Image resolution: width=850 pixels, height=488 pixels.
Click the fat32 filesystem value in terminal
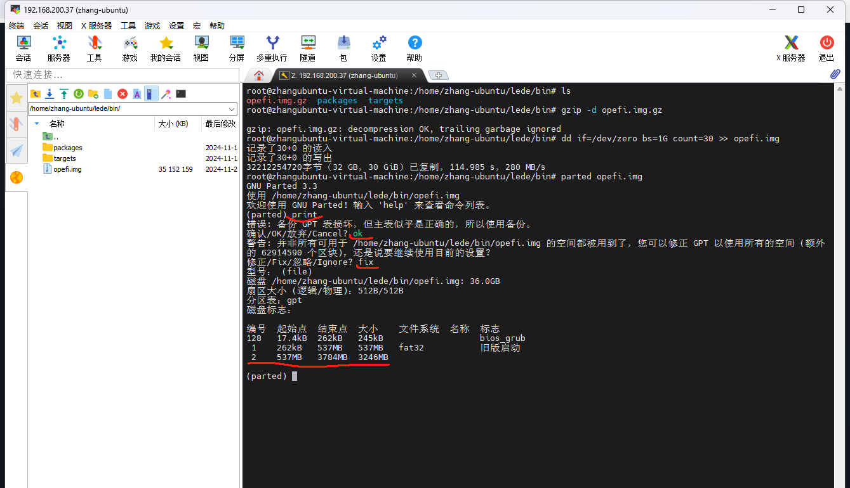point(411,348)
